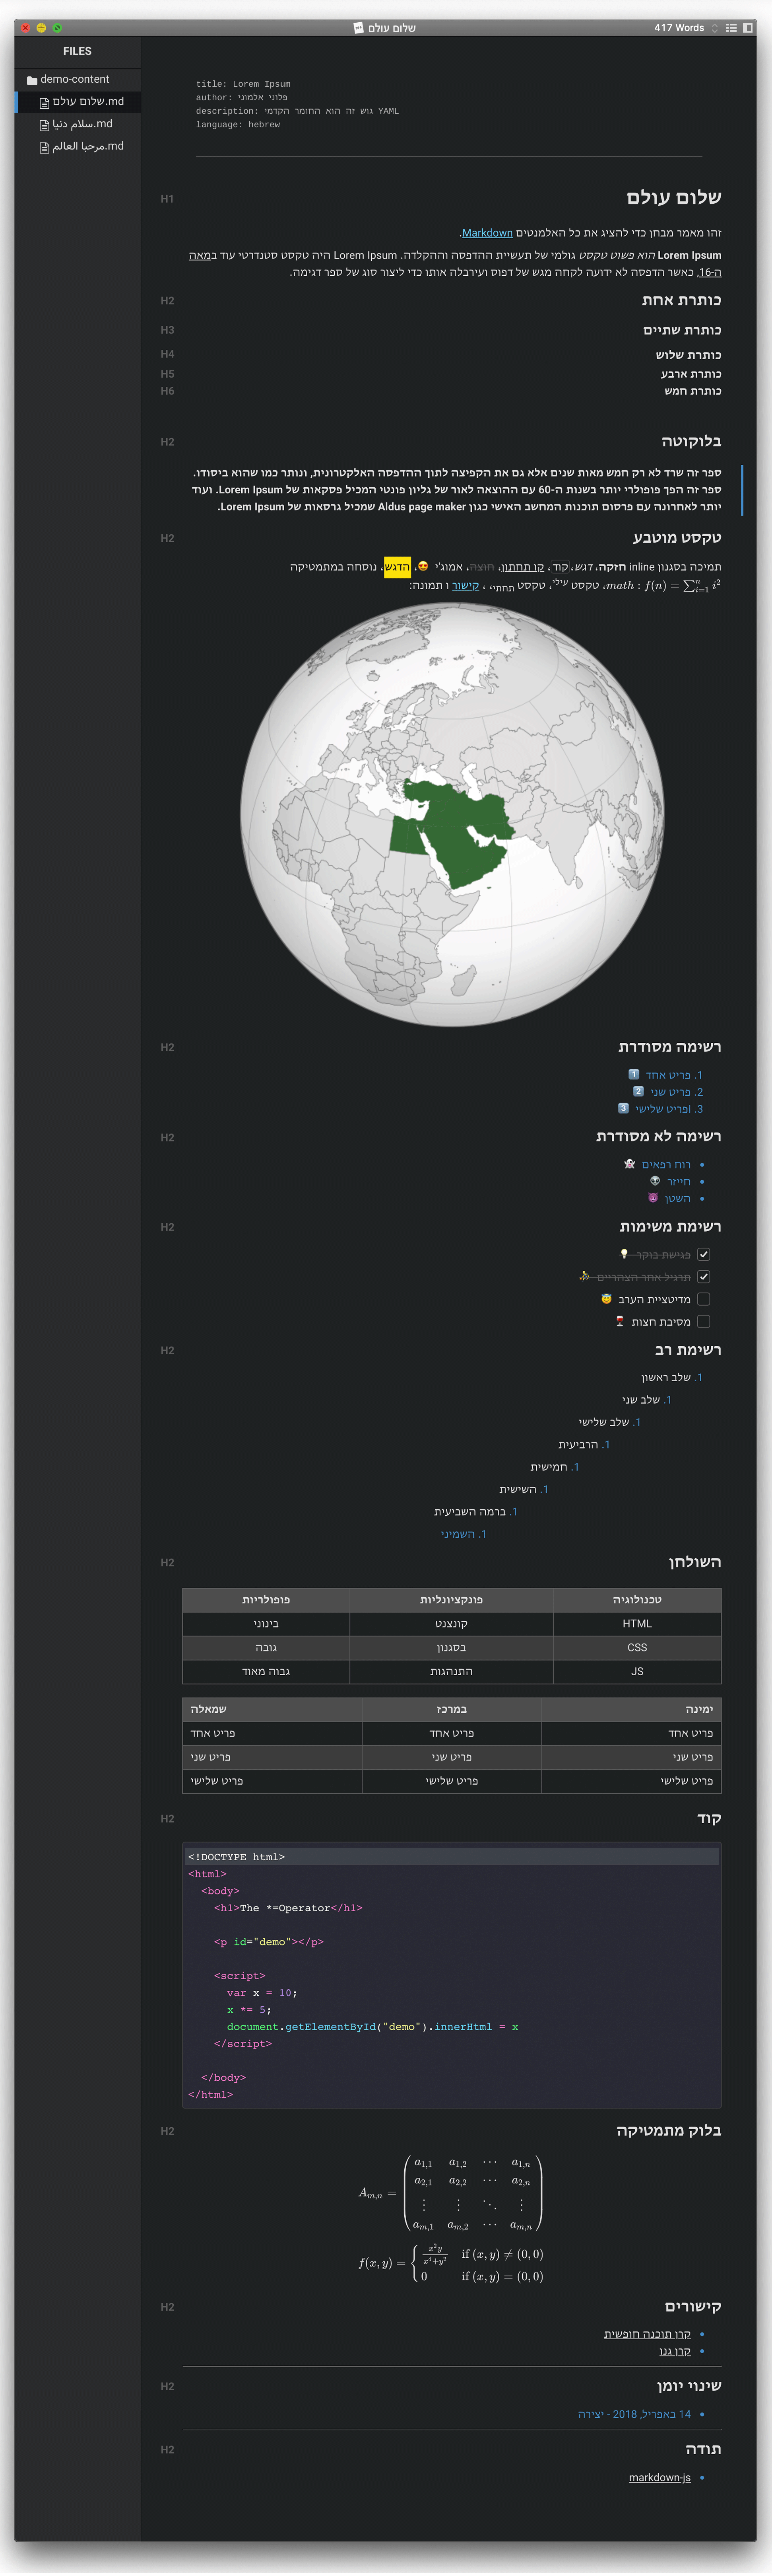Click the wine glass emoji by מסיבת חצות
The width and height of the screenshot is (772, 2576).
(619, 1321)
